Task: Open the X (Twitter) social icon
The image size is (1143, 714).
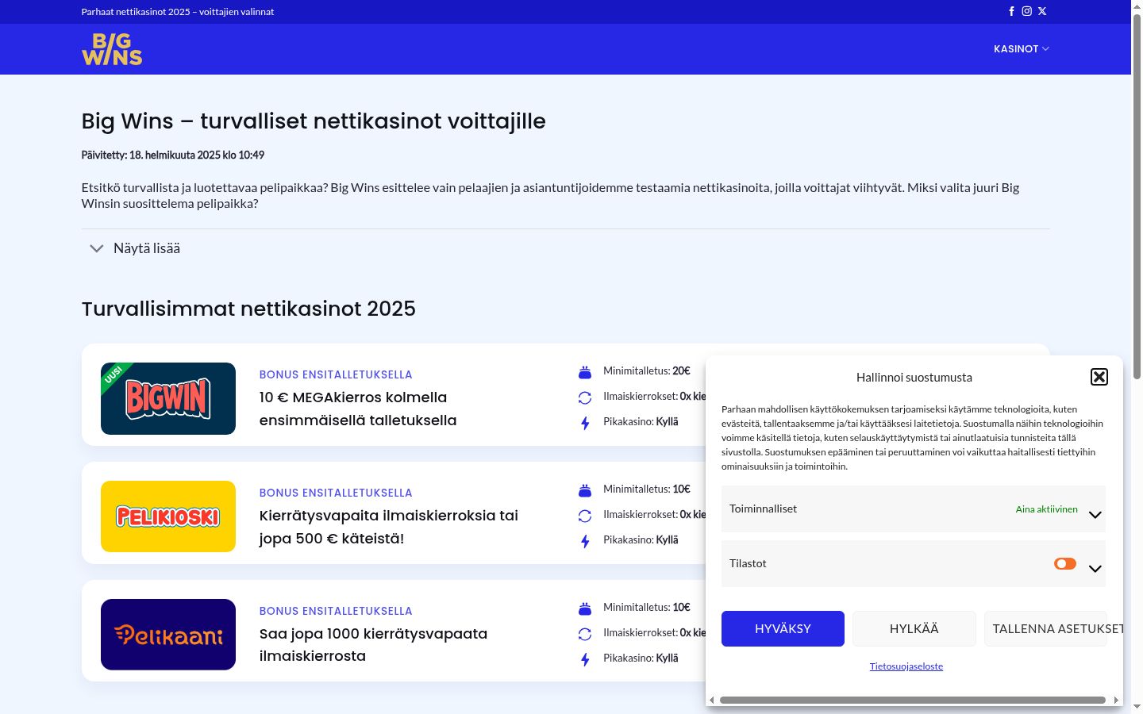Action: click(x=1042, y=11)
